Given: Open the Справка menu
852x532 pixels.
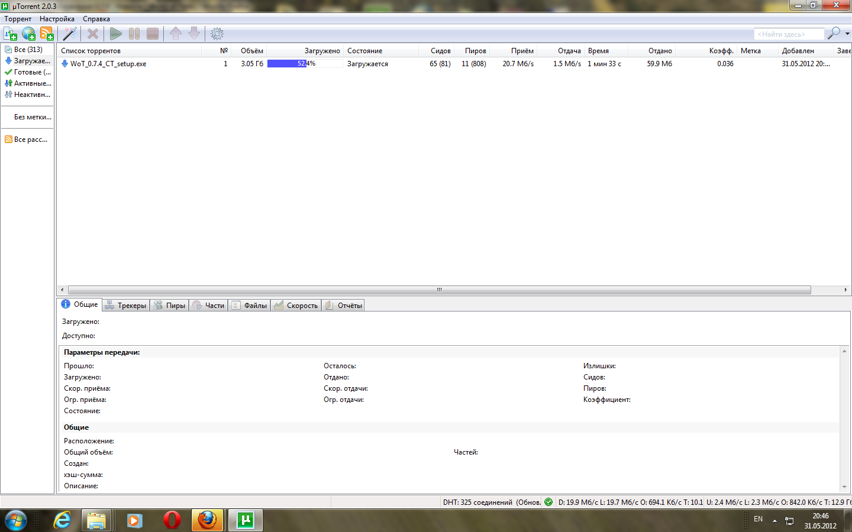Looking at the screenshot, I should 96,19.
